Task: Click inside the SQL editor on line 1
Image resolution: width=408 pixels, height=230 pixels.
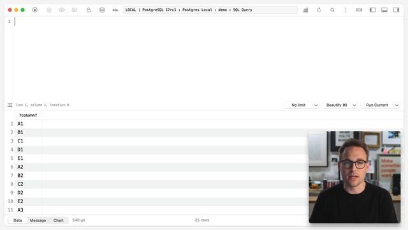Action: point(208,22)
